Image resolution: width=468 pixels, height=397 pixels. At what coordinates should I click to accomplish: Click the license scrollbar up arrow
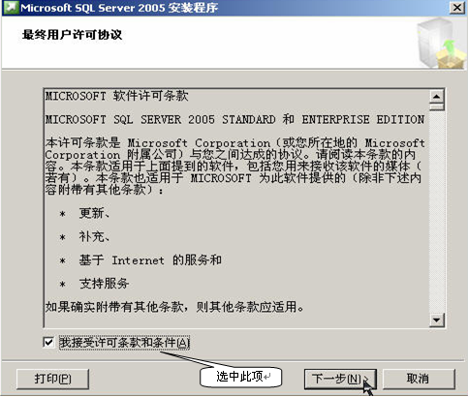(x=437, y=96)
